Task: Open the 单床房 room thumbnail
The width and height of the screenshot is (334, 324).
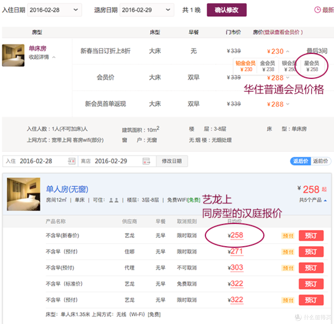Action: pyautogui.click(x=13, y=55)
